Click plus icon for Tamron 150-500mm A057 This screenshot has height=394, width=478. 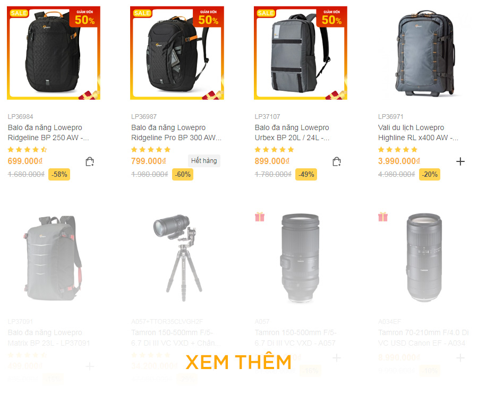coord(337,358)
